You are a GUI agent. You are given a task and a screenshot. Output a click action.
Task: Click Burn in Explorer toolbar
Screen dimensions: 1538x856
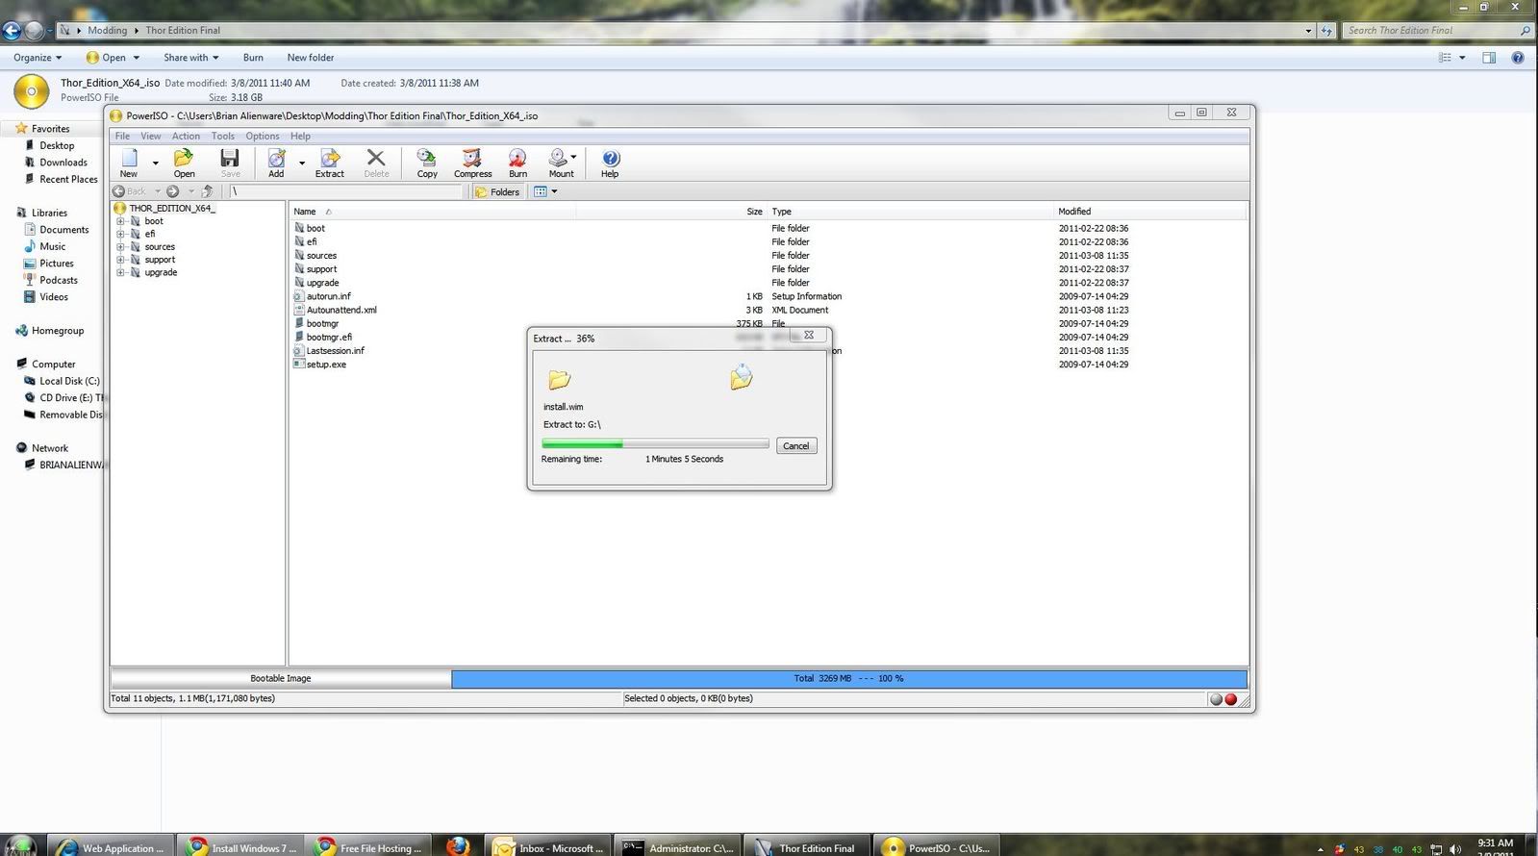click(x=253, y=58)
